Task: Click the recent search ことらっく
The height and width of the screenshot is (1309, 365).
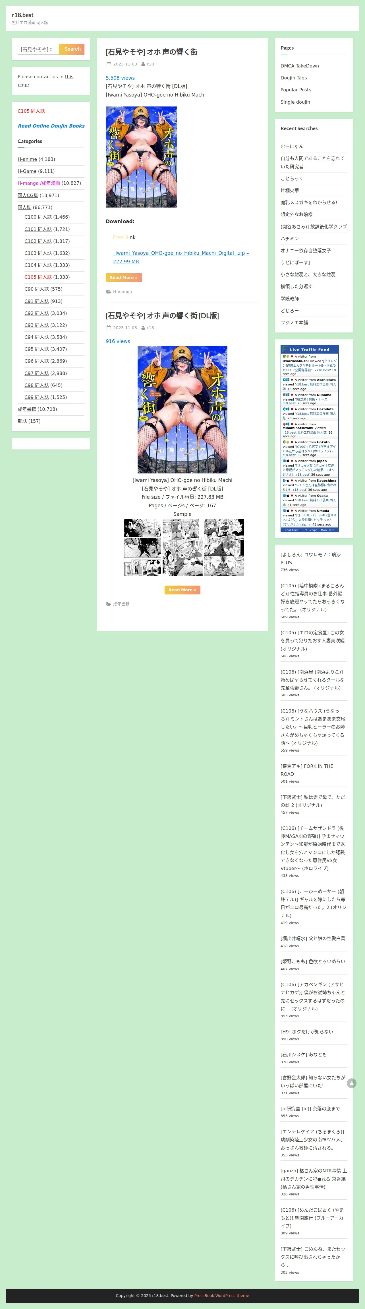Action: [x=292, y=178]
